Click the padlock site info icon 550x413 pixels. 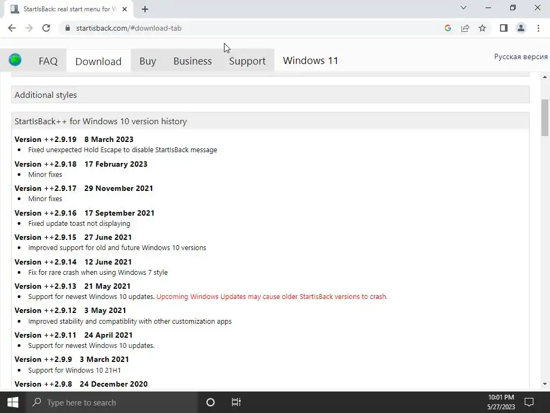click(68, 28)
